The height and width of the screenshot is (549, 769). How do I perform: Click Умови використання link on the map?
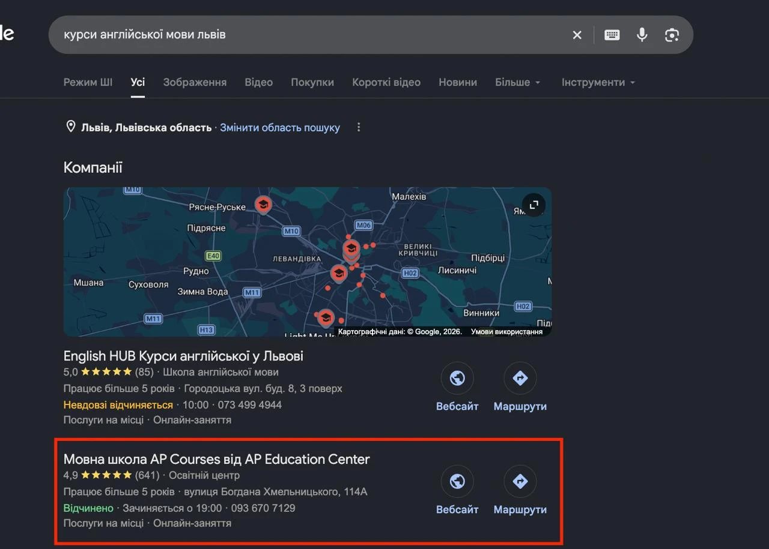[506, 331]
